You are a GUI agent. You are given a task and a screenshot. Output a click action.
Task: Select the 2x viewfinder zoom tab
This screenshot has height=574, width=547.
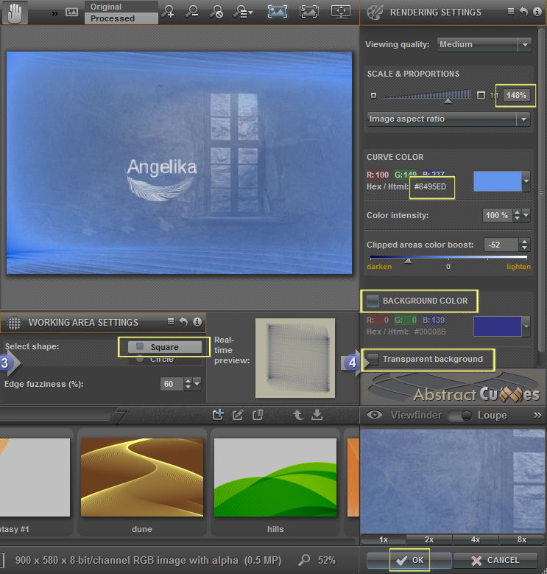click(429, 539)
